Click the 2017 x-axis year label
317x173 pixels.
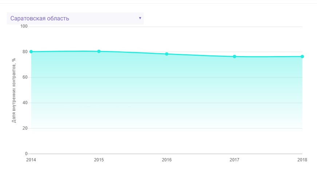click(234, 160)
